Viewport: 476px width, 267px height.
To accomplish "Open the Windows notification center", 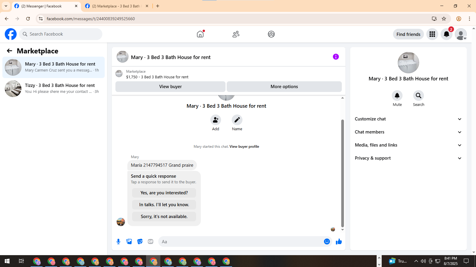I will coord(466,261).
